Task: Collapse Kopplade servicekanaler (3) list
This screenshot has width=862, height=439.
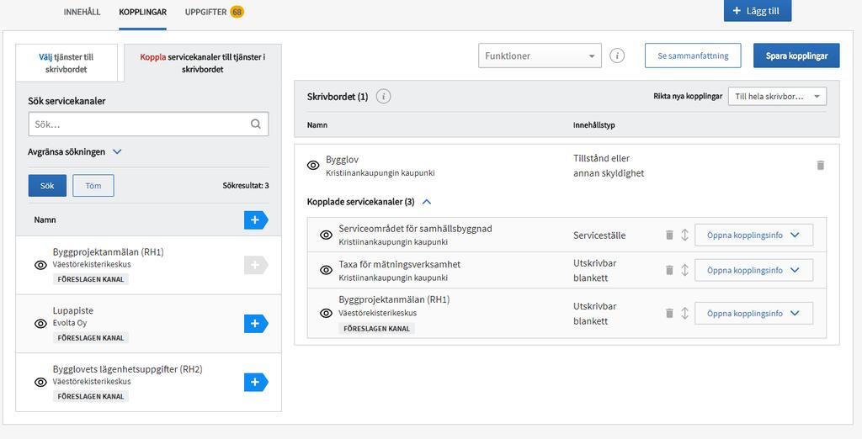Action: point(369,202)
